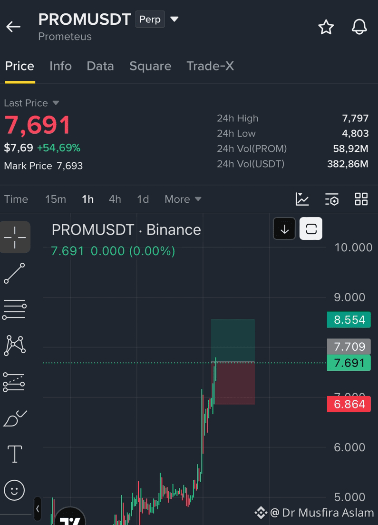This screenshot has width=378, height=525.
Task: Switch to the Price tab
Action: [x=19, y=66]
